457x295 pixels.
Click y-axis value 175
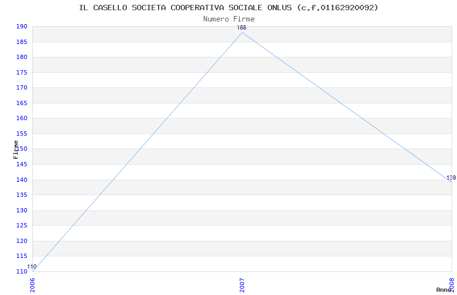coord(22,72)
